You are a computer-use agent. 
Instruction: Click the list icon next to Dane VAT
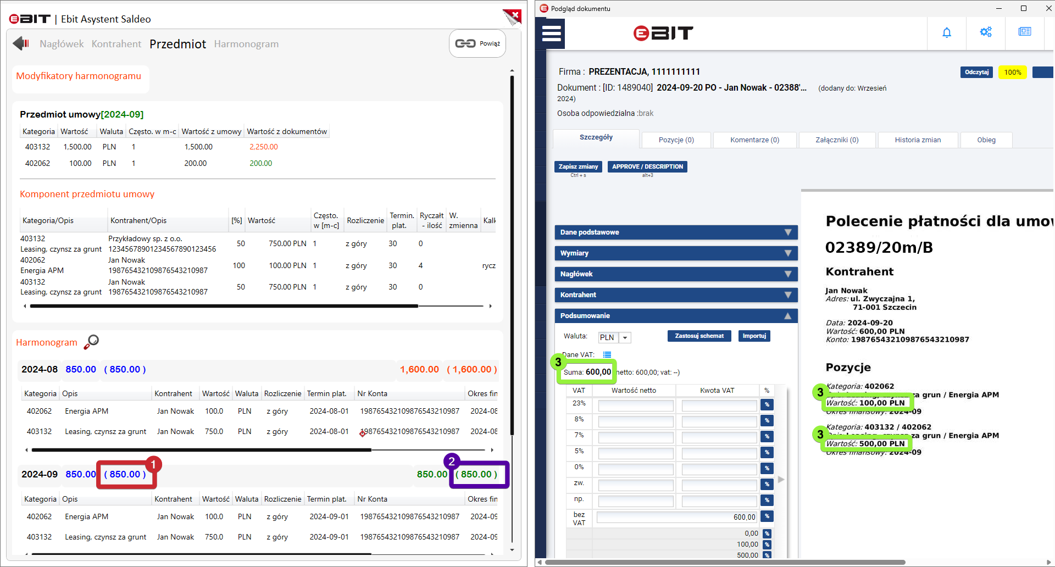[607, 355]
